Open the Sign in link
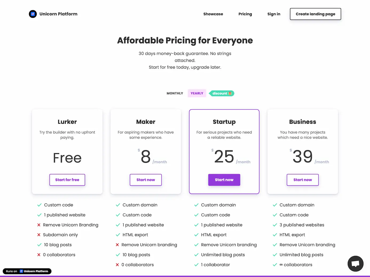 click(274, 14)
